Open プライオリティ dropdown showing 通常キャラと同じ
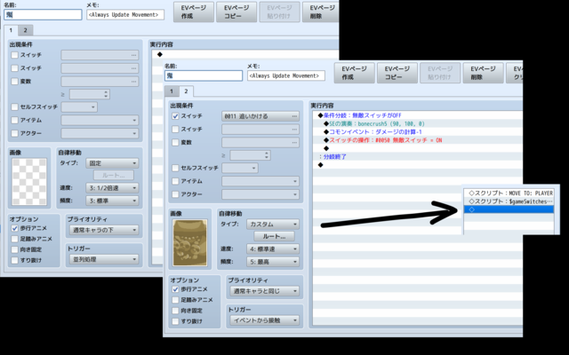 [x=265, y=291]
